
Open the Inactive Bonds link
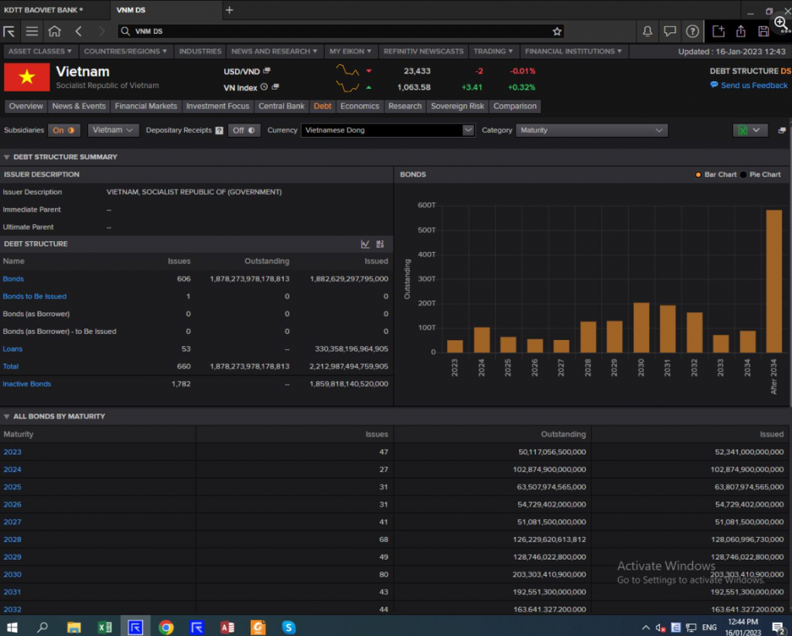[27, 384]
